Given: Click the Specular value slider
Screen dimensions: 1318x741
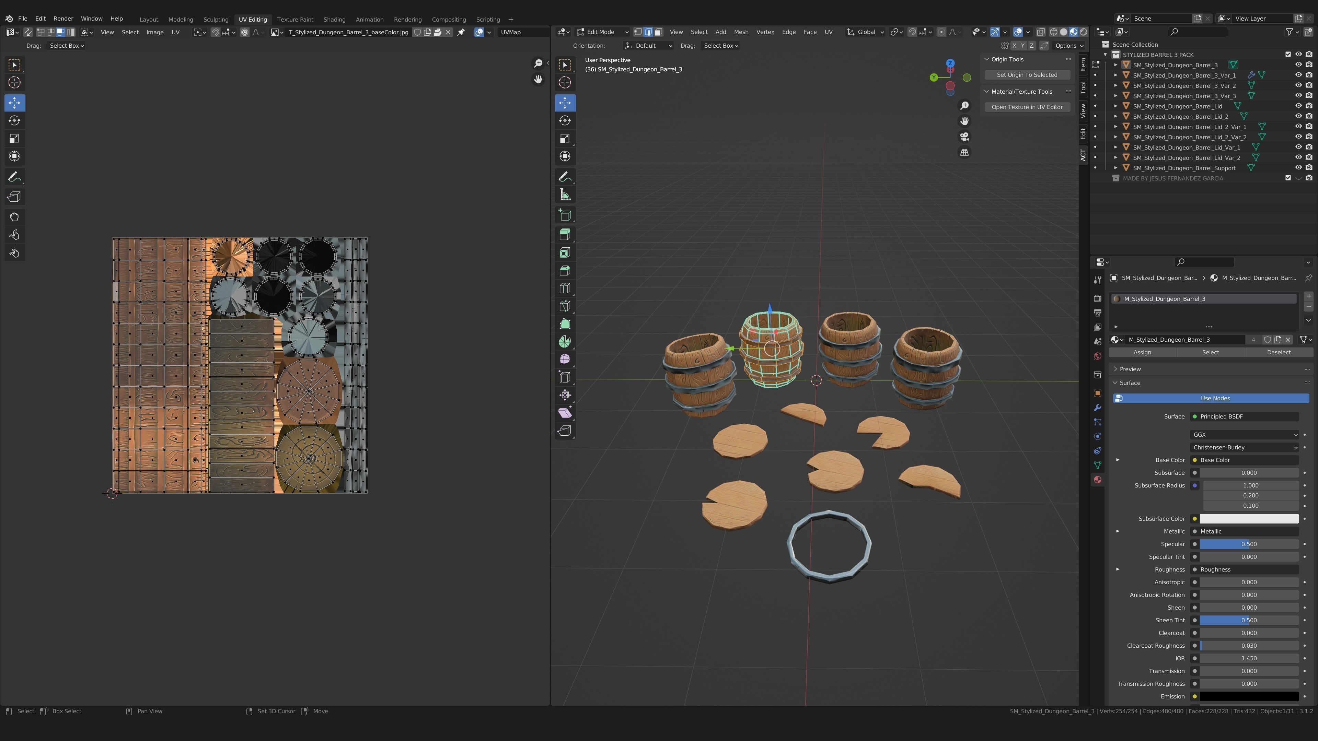Looking at the screenshot, I should pyautogui.click(x=1248, y=544).
